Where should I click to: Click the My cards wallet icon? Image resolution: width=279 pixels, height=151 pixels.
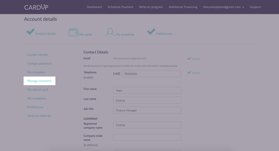coord(74,32)
